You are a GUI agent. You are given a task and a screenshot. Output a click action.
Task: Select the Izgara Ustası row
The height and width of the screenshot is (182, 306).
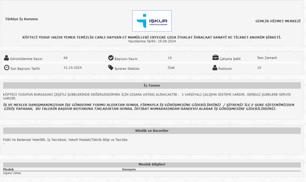(12, 173)
